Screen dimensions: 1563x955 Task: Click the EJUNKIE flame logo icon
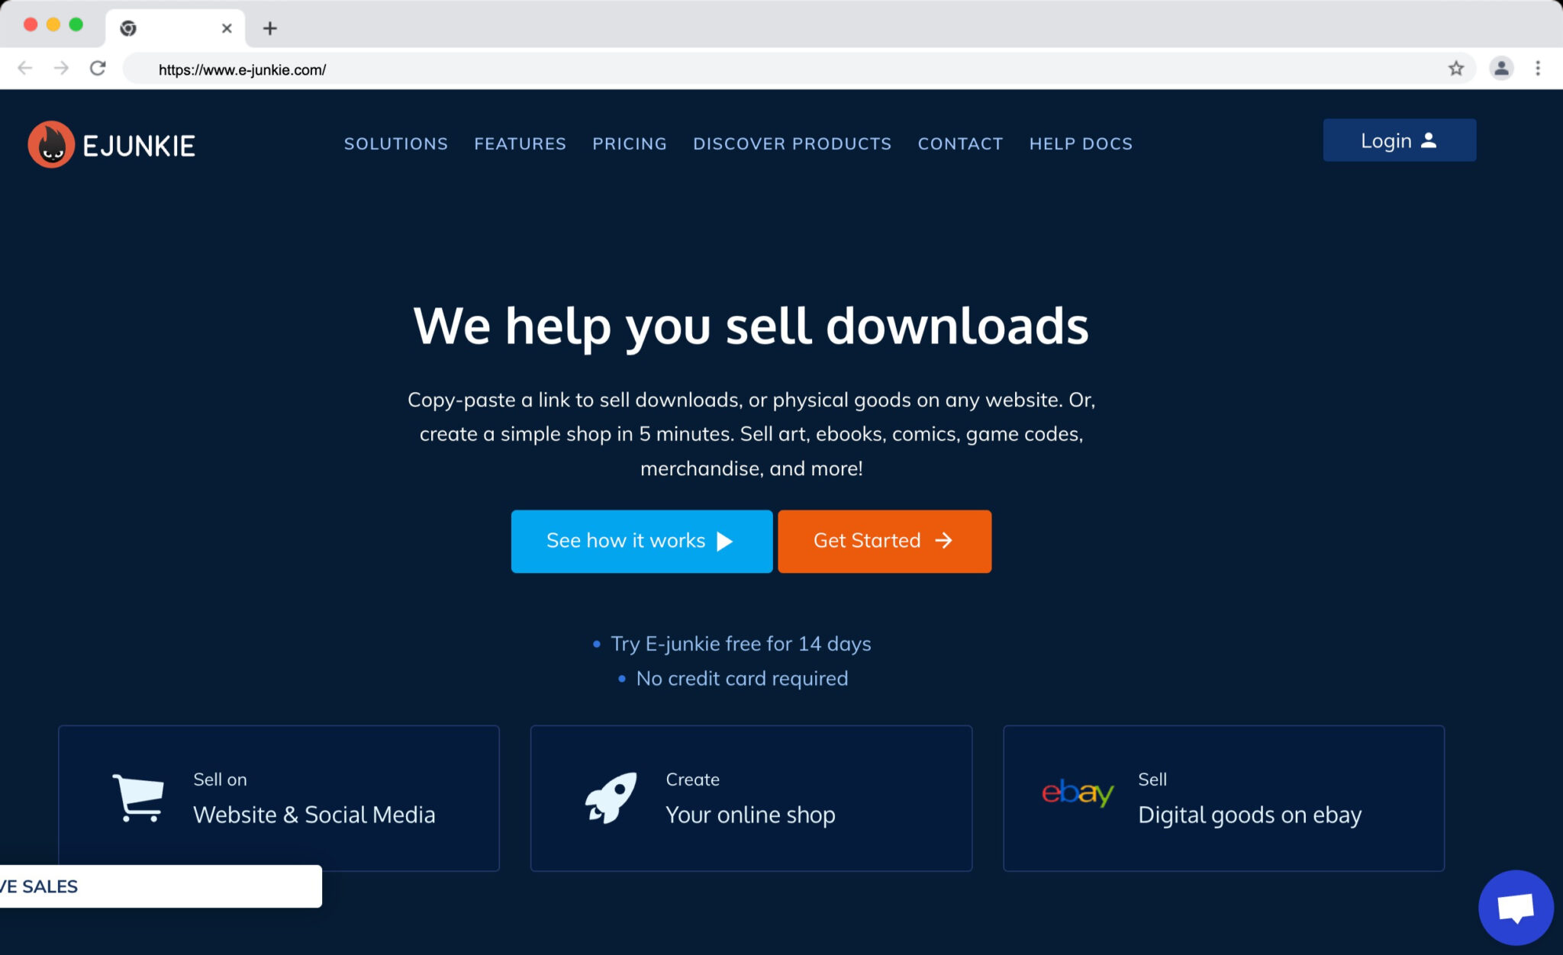point(50,144)
